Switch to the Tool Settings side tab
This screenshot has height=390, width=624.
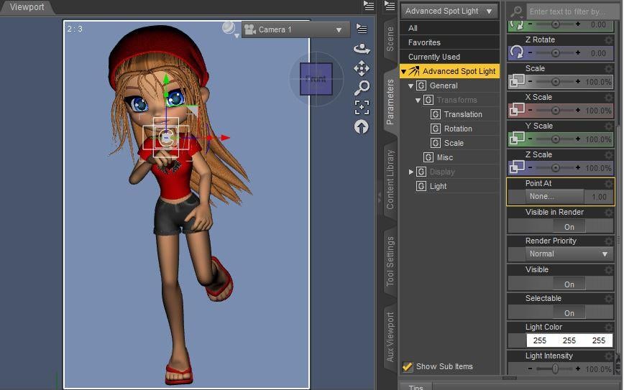coord(390,261)
